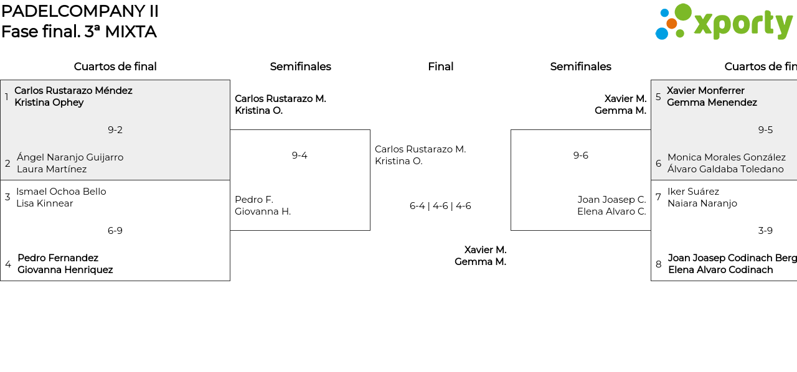Click the xporty logo

[724, 22]
